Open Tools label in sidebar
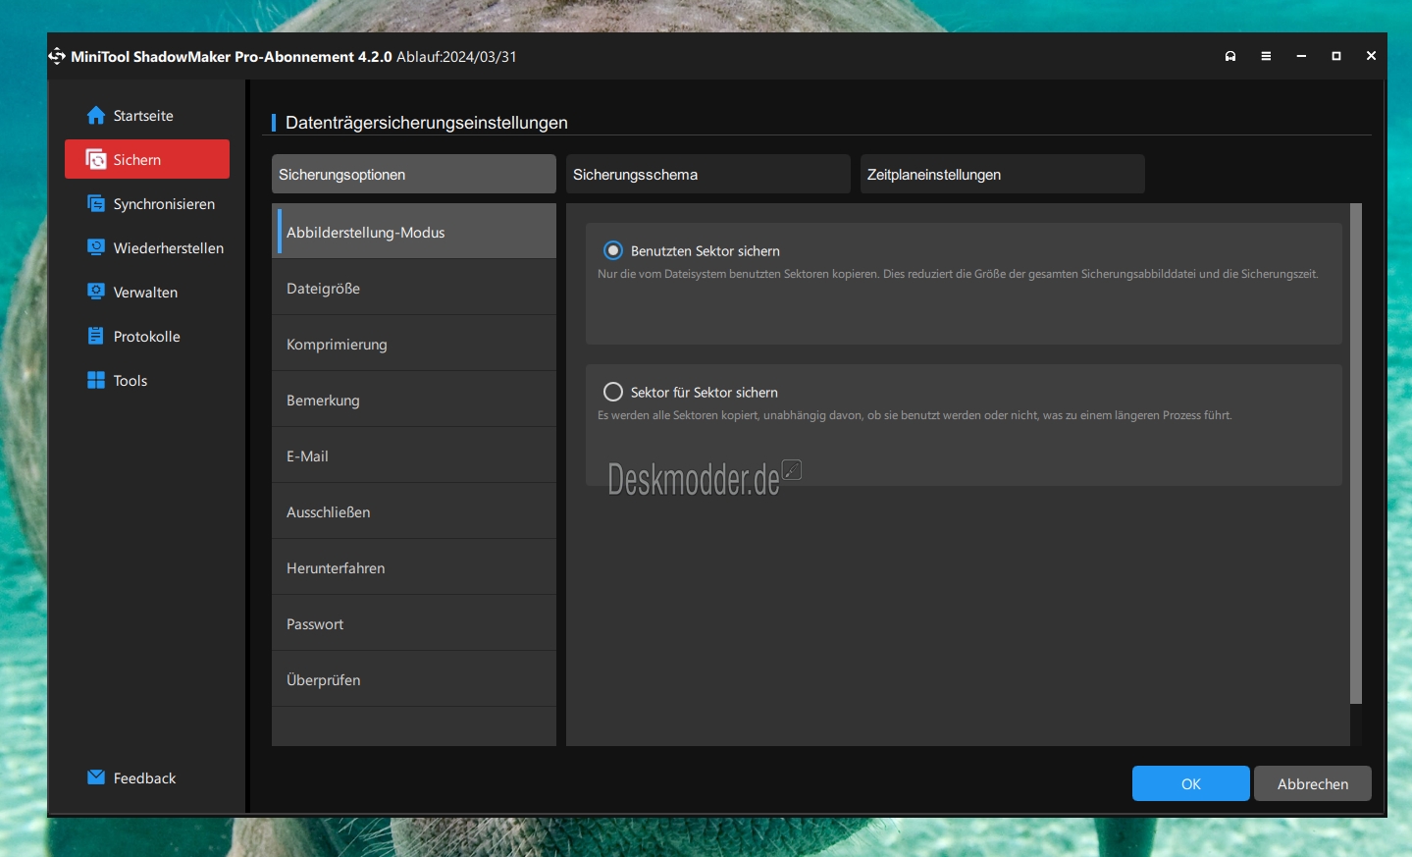Image resolution: width=1412 pixels, height=857 pixels. coord(131,381)
